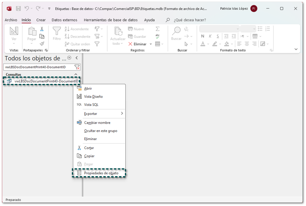Click the navigation pane search field
Image resolution: width=306 pixels, height=206 pixels.
38,67
